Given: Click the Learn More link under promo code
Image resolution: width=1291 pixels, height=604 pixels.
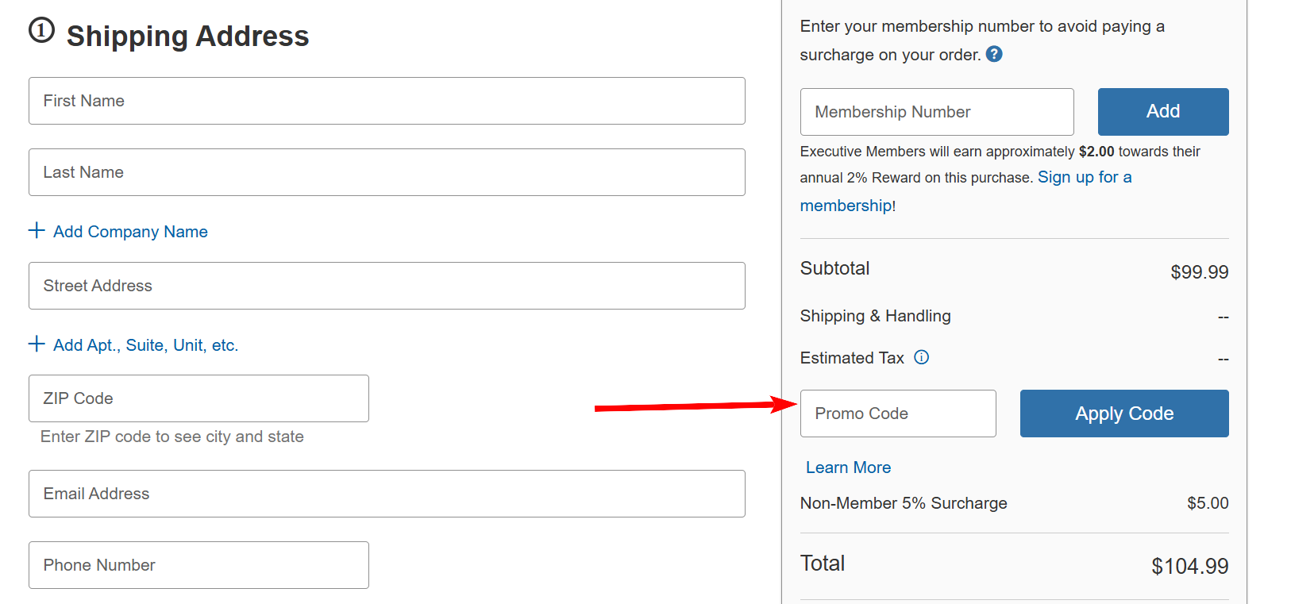Looking at the screenshot, I should coord(848,467).
